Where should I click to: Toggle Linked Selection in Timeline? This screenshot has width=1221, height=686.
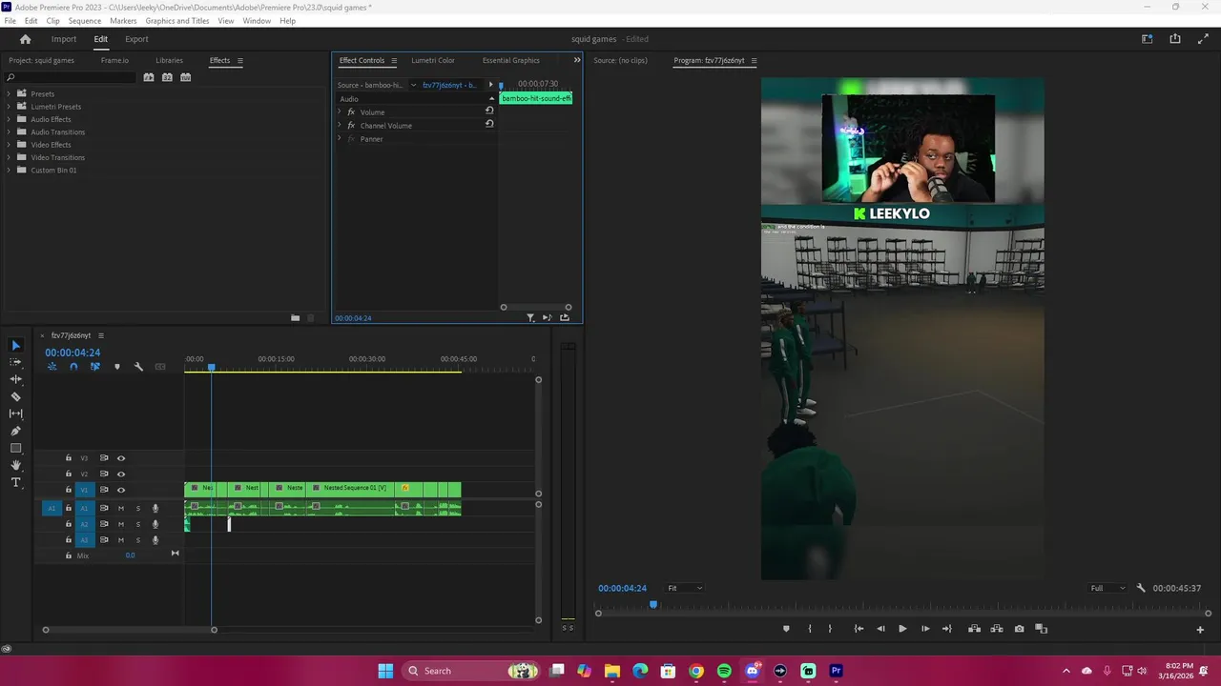tap(94, 367)
